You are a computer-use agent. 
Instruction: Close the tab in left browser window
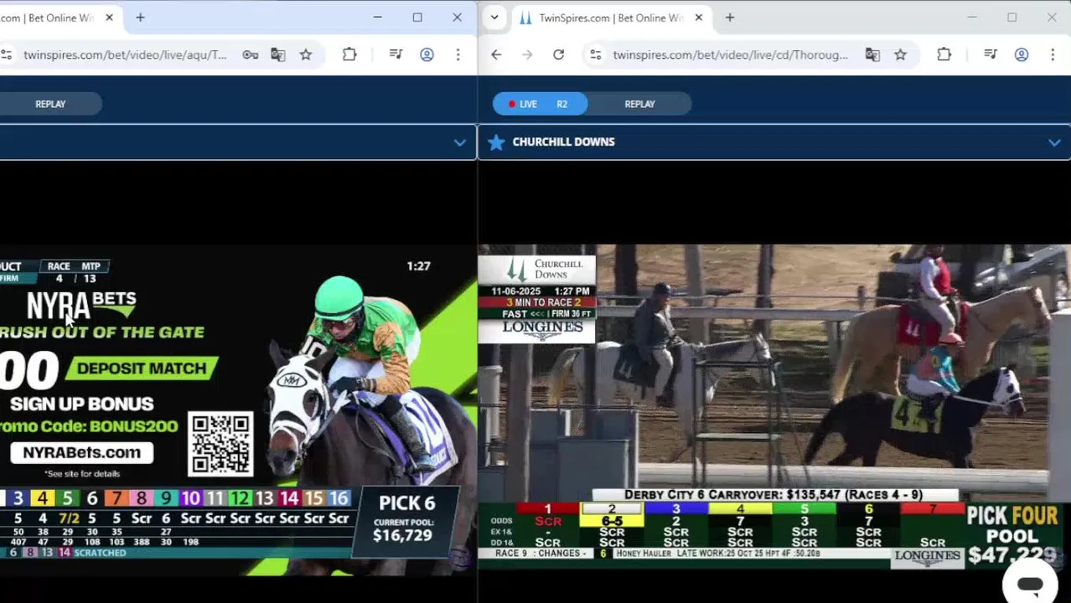click(x=109, y=17)
